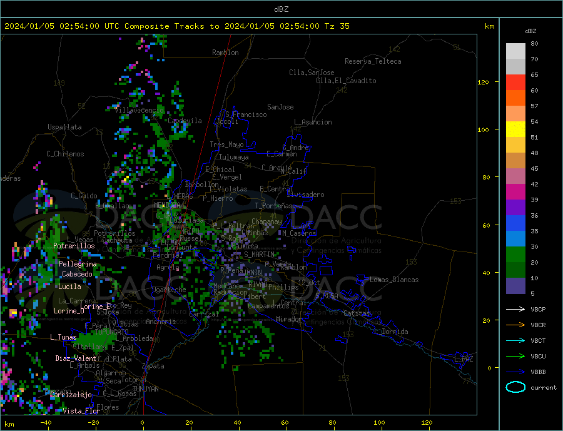Pick the purple swatch between 39 and 36

point(515,207)
